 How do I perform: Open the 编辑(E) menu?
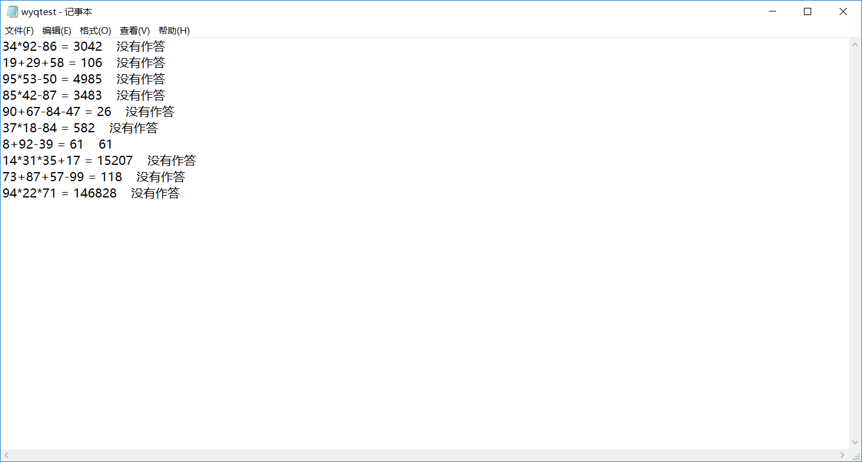pos(57,31)
